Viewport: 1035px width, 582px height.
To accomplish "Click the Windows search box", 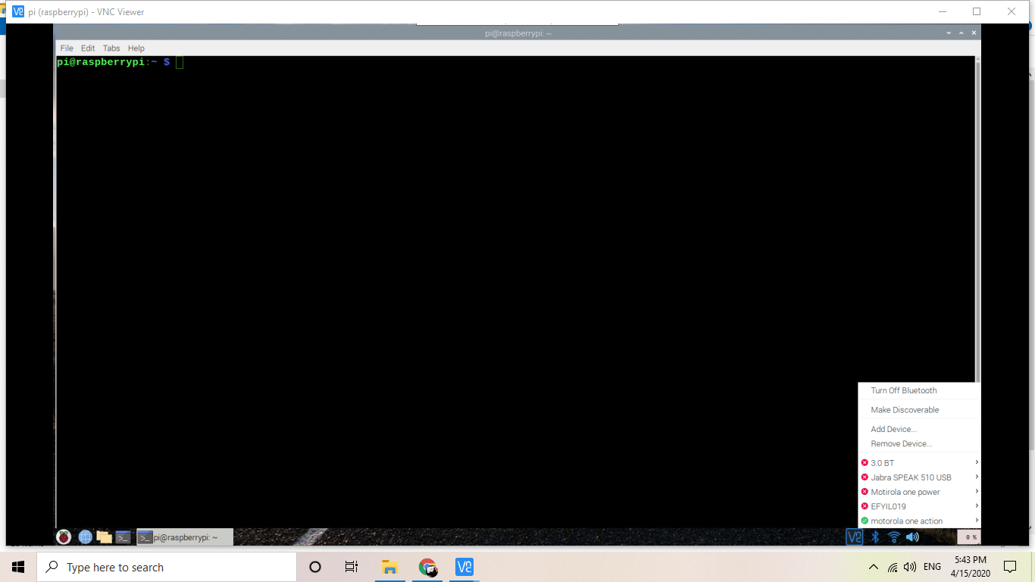I will [167, 567].
